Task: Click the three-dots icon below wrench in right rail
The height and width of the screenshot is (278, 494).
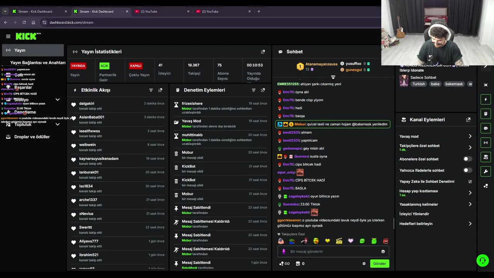Action: [x=486, y=186]
